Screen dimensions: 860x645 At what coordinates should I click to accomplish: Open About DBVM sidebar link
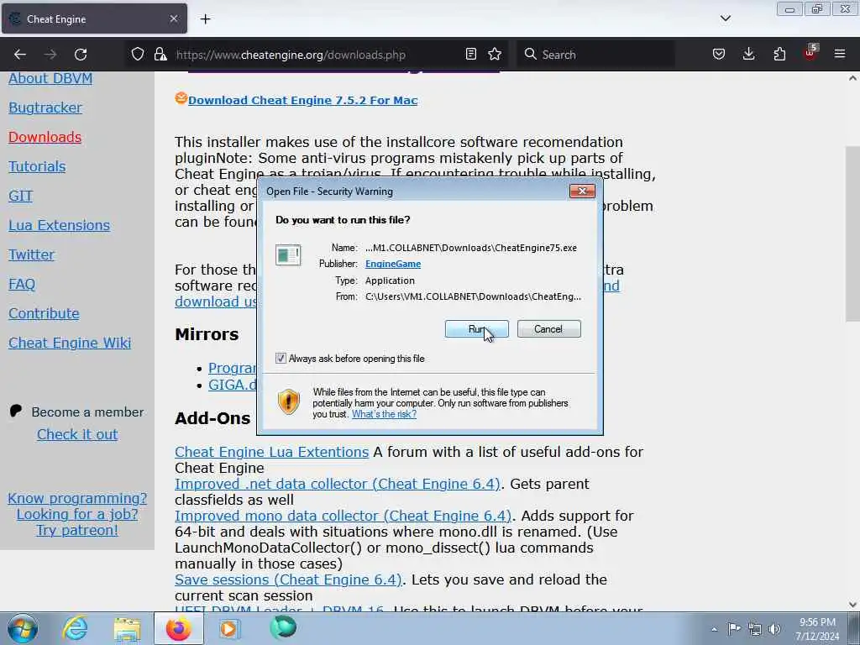click(50, 78)
